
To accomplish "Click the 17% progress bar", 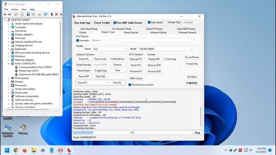I will click(x=132, y=133).
